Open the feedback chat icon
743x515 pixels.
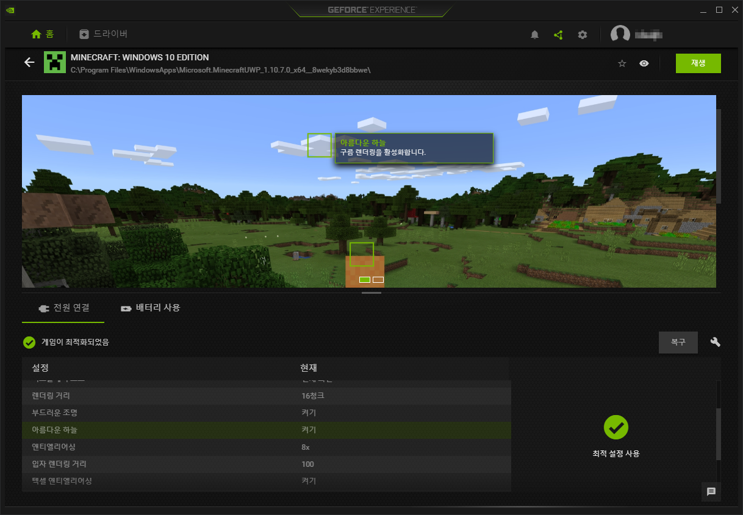coord(711,491)
